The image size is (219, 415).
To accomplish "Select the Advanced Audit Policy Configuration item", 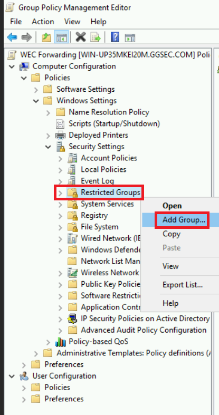I will coord(144,330).
